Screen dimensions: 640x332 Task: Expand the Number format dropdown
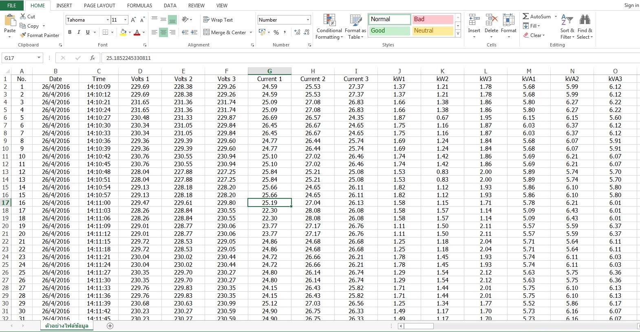(x=308, y=20)
